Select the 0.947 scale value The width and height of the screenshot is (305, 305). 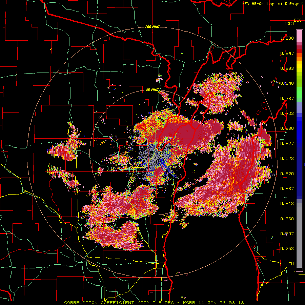(x=287, y=53)
